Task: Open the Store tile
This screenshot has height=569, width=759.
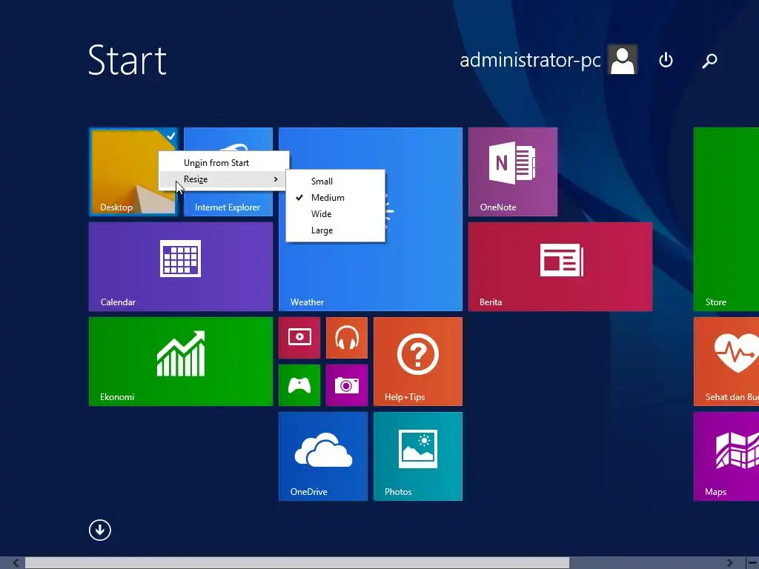Action: pyautogui.click(x=726, y=219)
